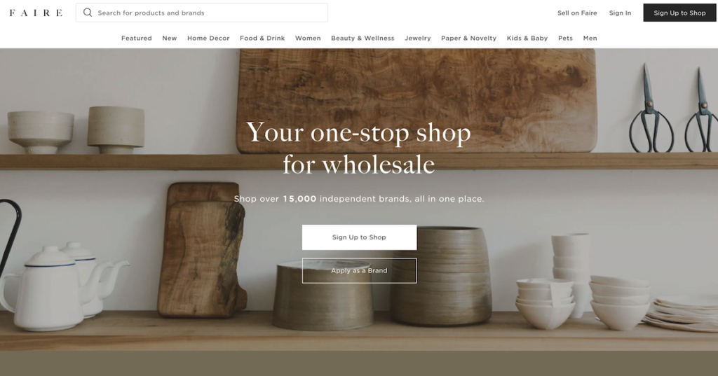Image resolution: width=718 pixels, height=376 pixels.
Task: Browse the Home Decor category
Action: pos(208,38)
